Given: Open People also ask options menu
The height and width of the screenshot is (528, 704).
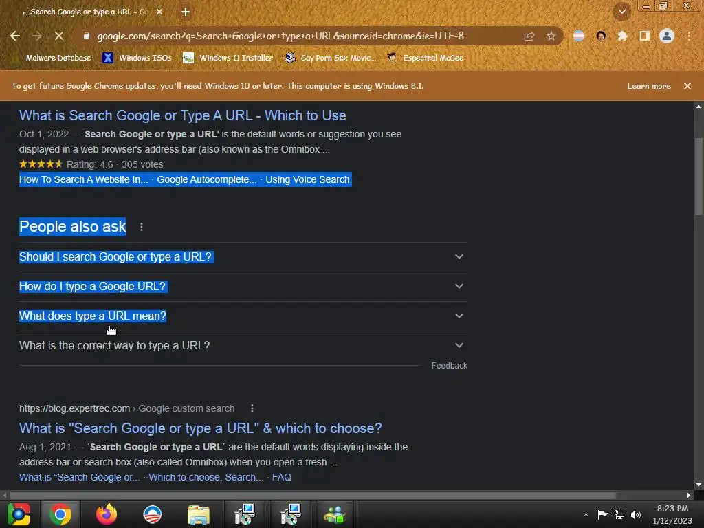Looking at the screenshot, I should [142, 227].
